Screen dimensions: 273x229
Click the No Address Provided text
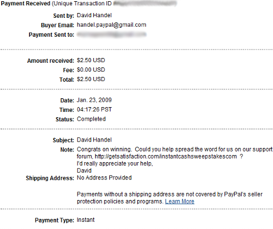coord(104,178)
